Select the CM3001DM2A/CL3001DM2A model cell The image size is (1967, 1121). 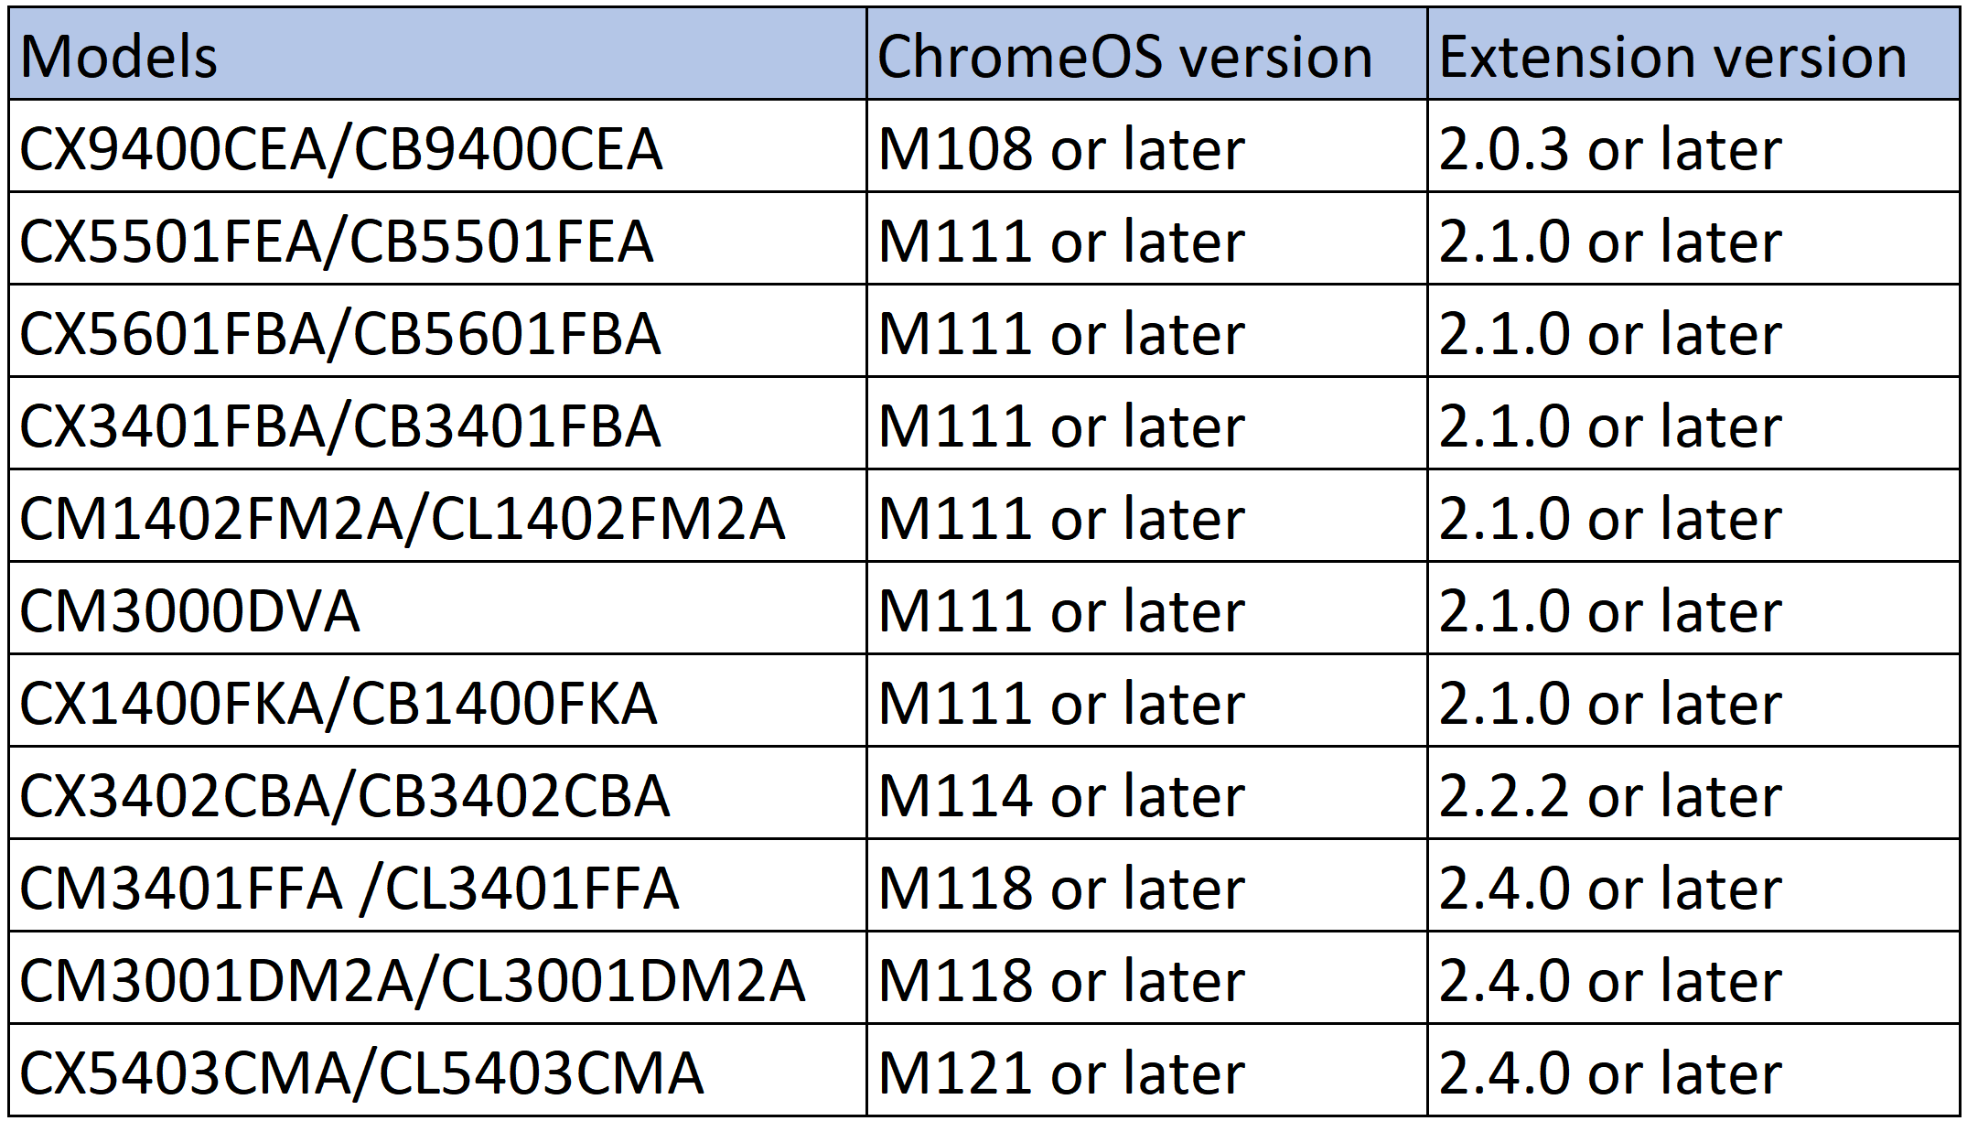pos(437,978)
